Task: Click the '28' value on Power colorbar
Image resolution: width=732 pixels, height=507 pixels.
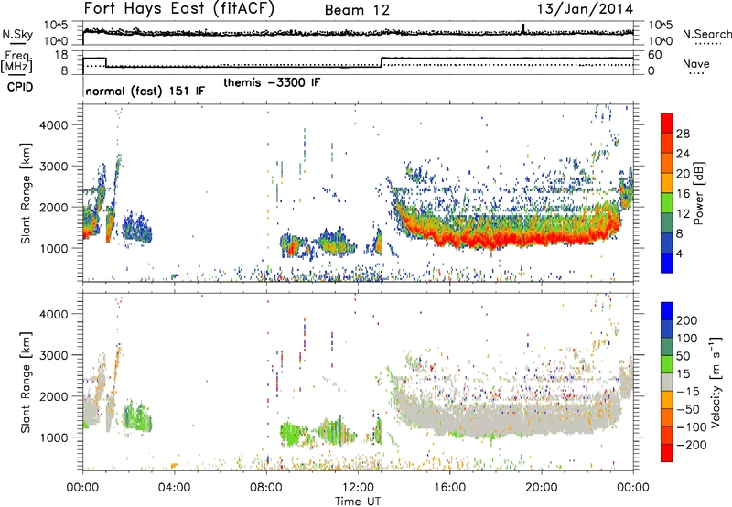Action: tap(683, 134)
